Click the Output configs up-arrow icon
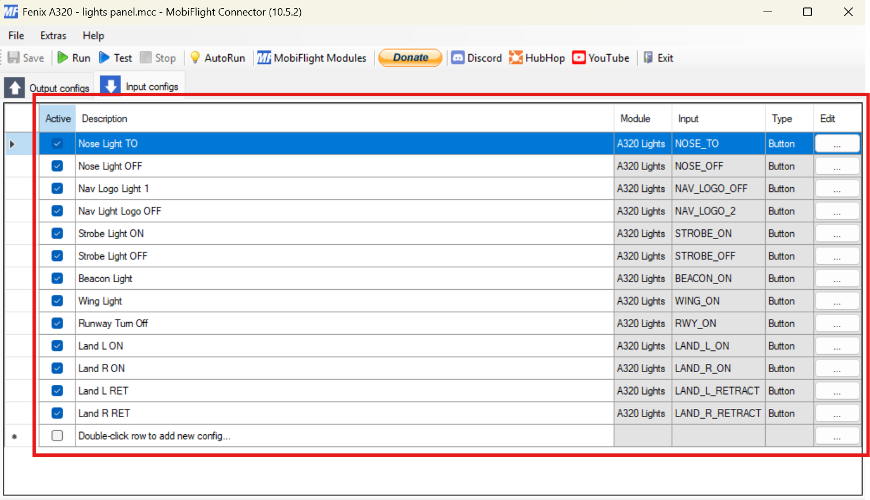This screenshot has height=500, width=870. click(x=14, y=88)
